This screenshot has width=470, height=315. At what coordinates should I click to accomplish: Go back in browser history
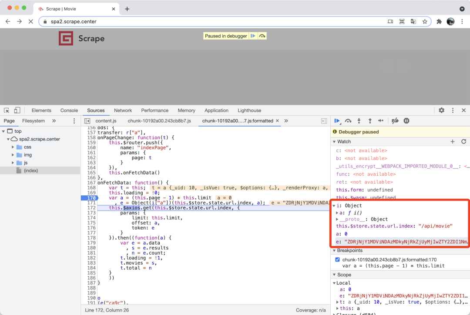point(8,22)
